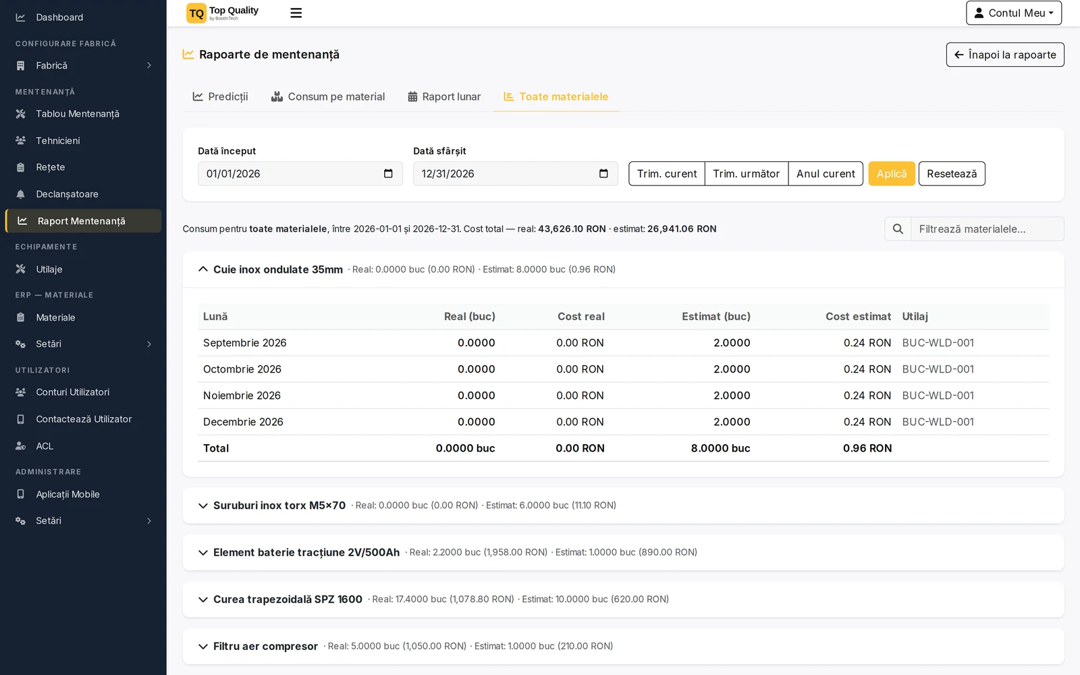Click the Aplică button
Viewport: 1080px width, 675px height.
coord(892,173)
